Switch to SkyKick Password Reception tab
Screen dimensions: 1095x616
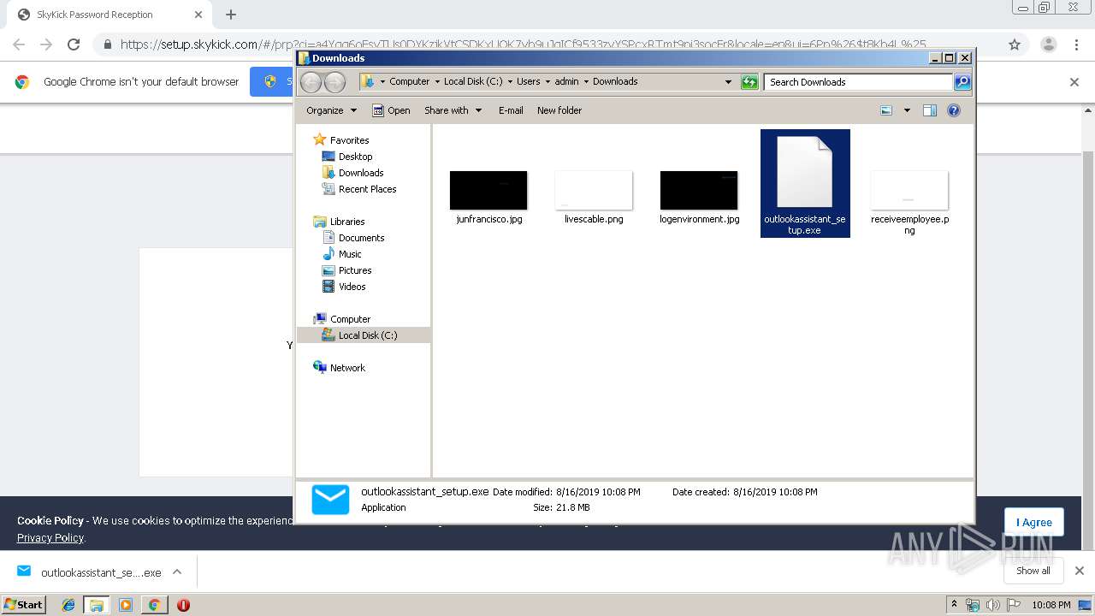click(109, 15)
